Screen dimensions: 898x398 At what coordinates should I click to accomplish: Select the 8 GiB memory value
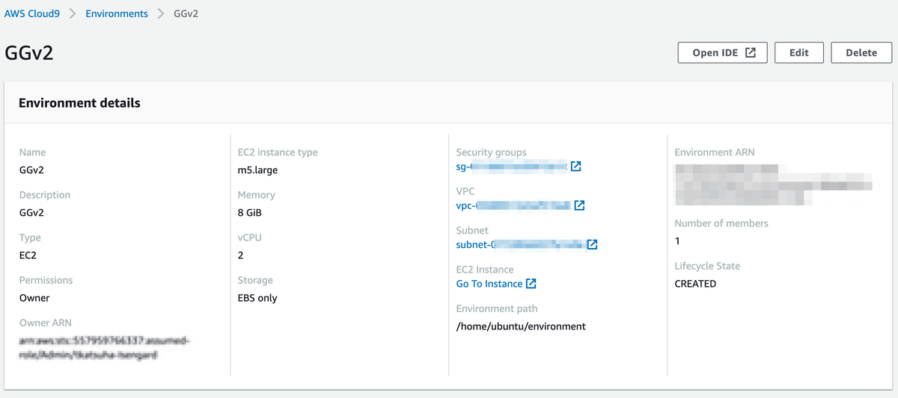(249, 212)
